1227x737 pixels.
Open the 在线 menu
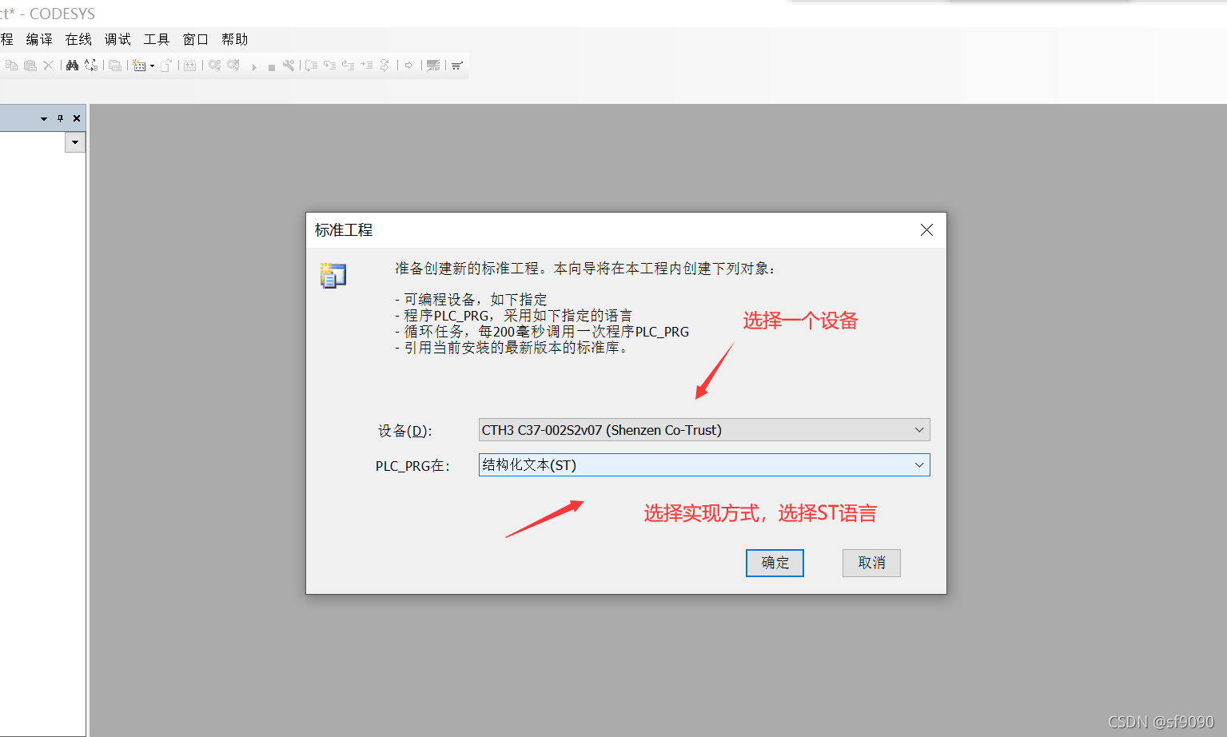78,39
